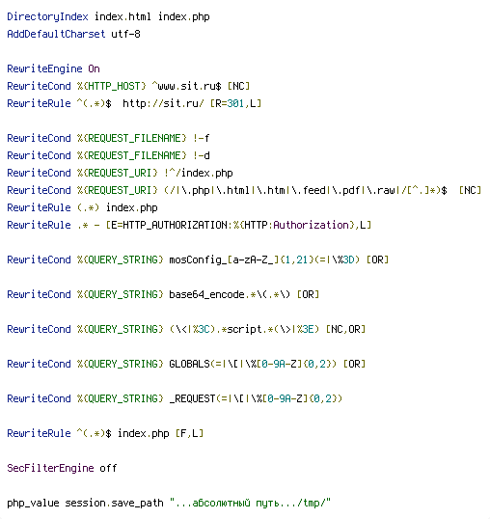Click the session.save_path quoted tmp path
The height and width of the screenshot is (519, 490).
point(250,503)
